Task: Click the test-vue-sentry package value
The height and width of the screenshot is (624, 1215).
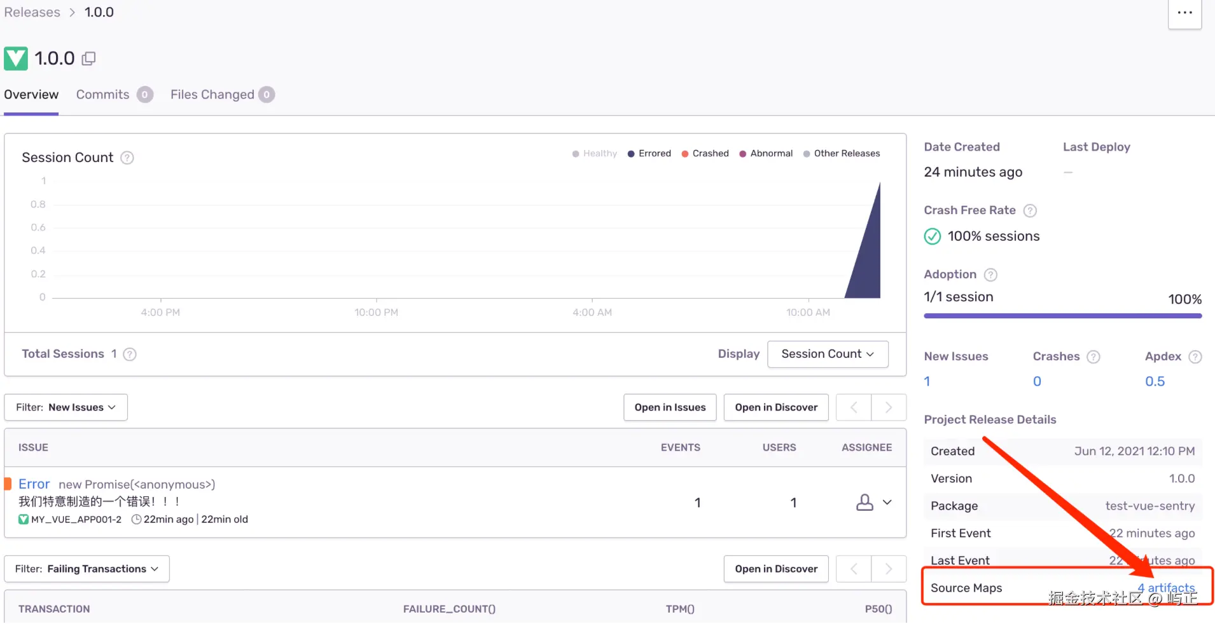Action: (1150, 506)
